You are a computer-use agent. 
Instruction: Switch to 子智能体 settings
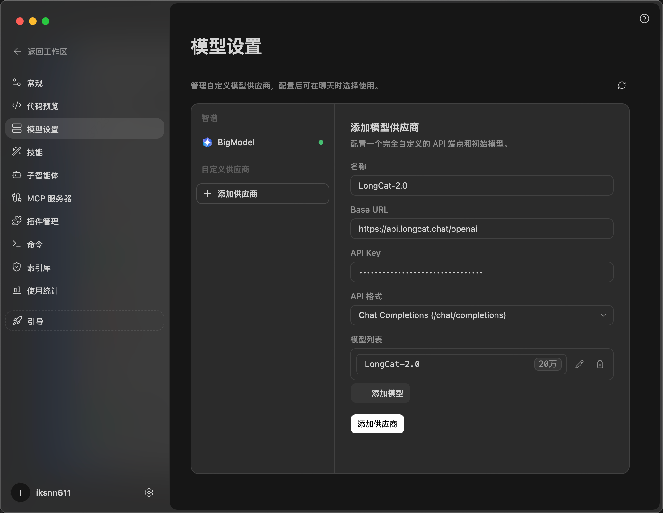click(x=85, y=175)
